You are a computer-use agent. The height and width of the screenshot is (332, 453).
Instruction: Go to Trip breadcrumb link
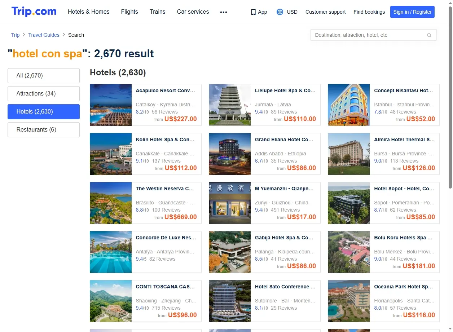click(x=15, y=35)
